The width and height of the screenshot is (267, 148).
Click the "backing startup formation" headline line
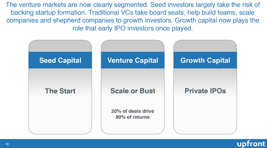[x=133, y=12]
